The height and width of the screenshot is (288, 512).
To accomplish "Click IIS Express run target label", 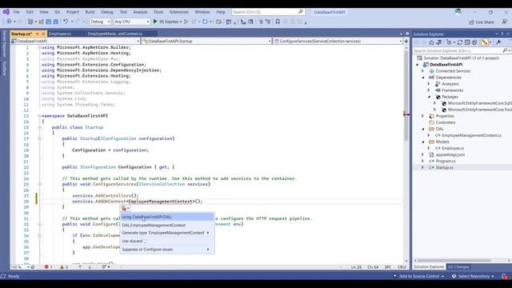I will click(169, 22).
